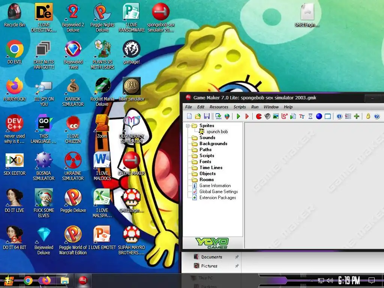384x288 pixels.
Task: Open the volume control in the system tray
Action: pyautogui.click(x=330, y=280)
